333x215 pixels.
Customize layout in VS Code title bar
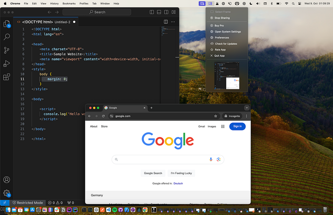point(174,12)
